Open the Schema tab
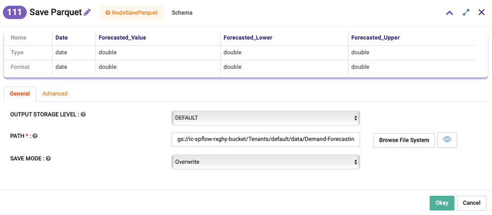 point(182,13)
